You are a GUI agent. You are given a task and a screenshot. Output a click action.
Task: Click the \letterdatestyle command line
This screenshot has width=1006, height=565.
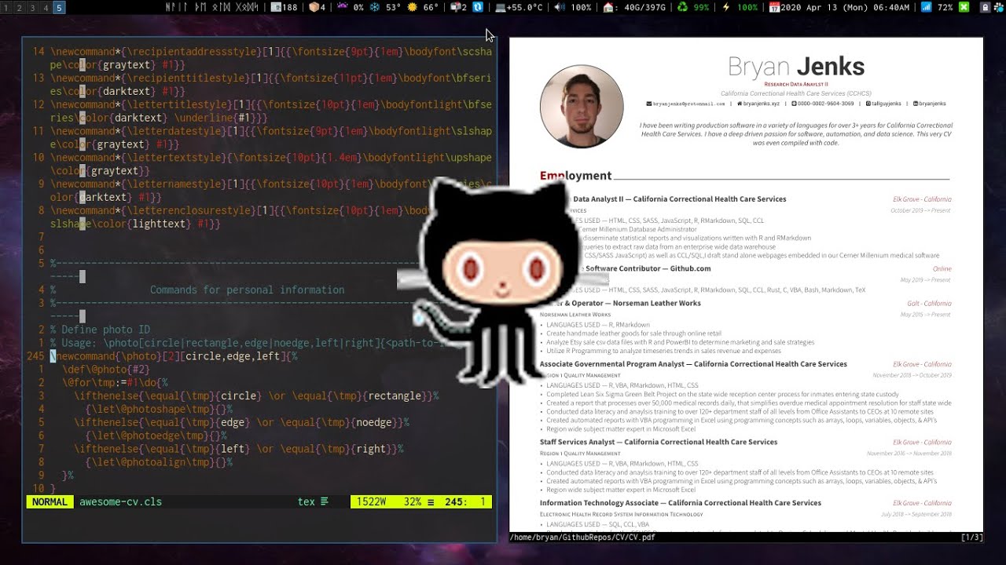click(x=271, y=137)
